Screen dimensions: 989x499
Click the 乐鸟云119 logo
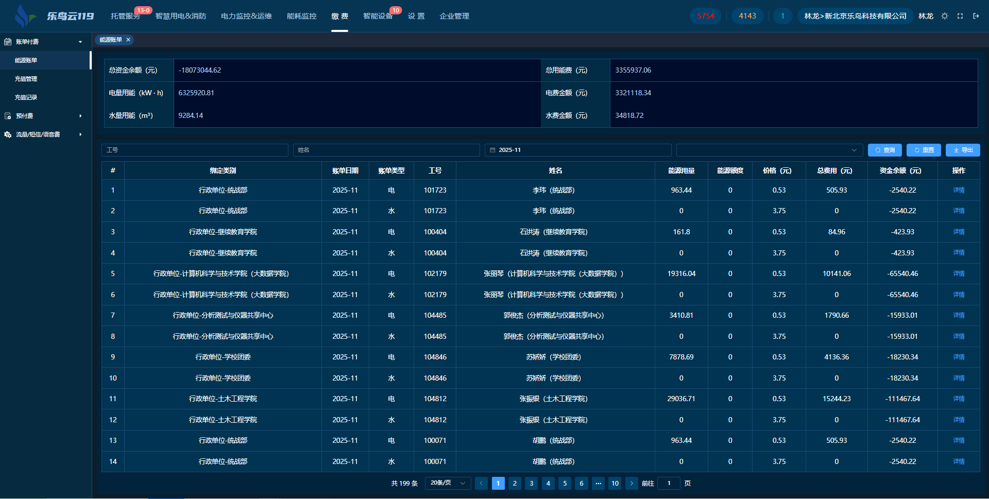pos(54,16)
